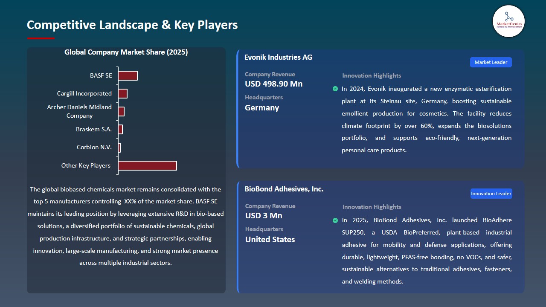This screenshot has height=307, width=546.
Task: Click the United States headquarters text
Action: point(270,240)
